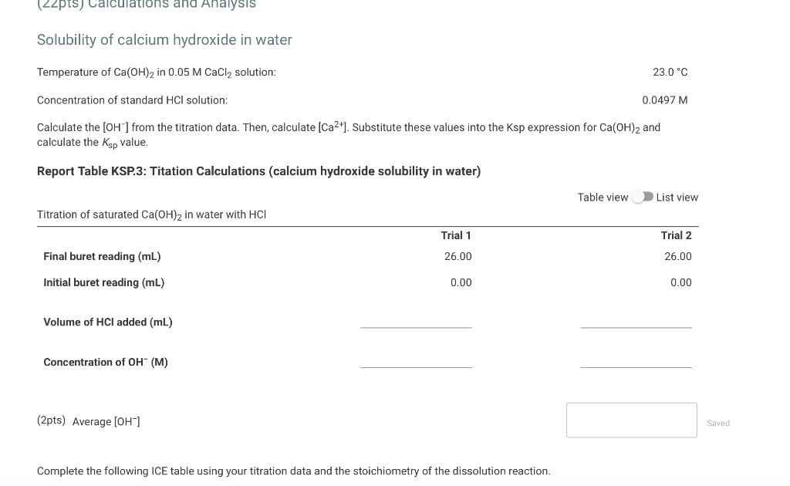The image size is (790, 486).
Task: Click the Average [OH⁻] answer box
Action: (x=631, y=419)
